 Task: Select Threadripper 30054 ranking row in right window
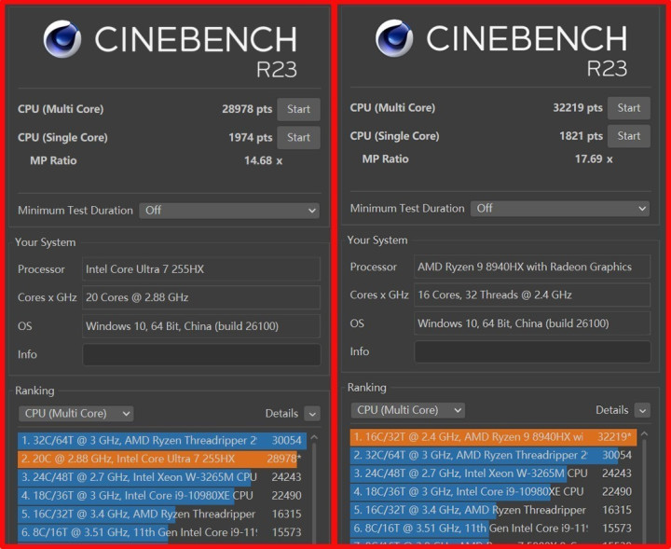pyautogui.click(x=493, y=455)
